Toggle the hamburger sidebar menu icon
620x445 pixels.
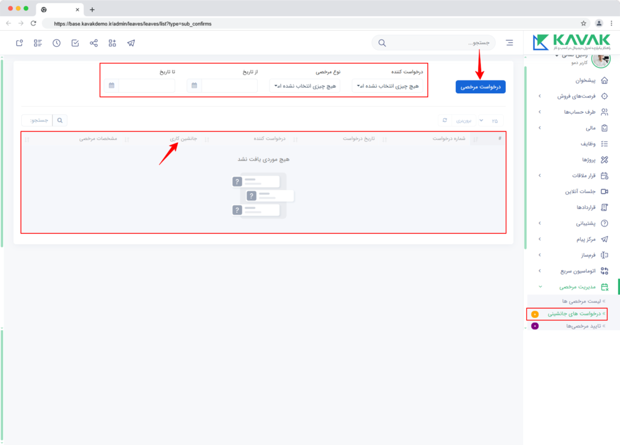[x=509, y=43]
